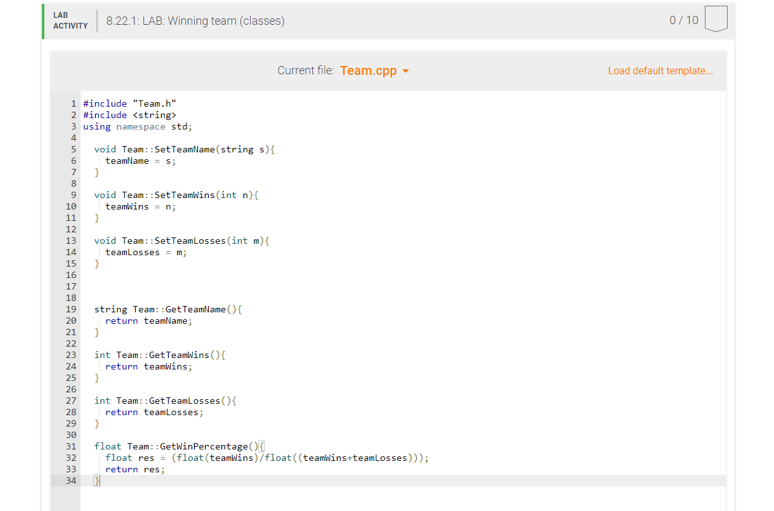Click the lab title Winning team (classes)
The height and width of the screenshot is (511, 774).
tap(193, 20)
